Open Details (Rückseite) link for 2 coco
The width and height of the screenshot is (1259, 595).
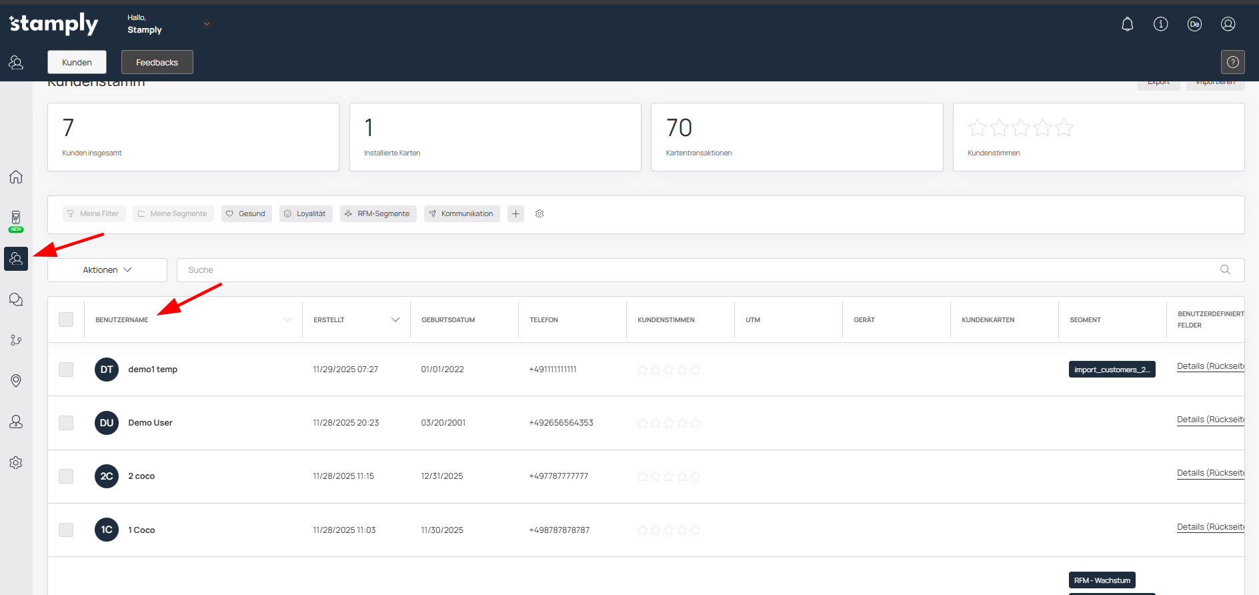[x=1210, y=474]
